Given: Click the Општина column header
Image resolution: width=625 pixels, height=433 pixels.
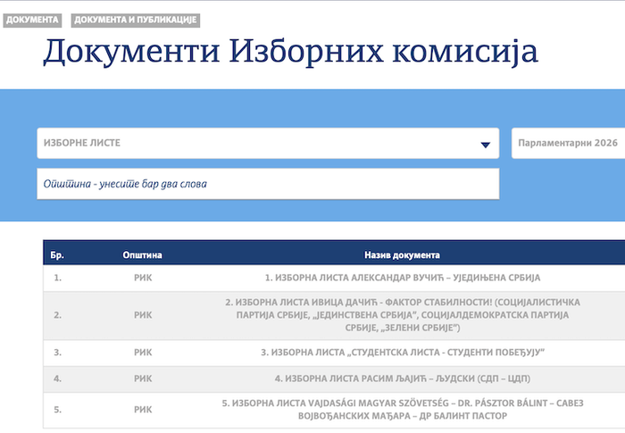Looking at the screenshot, I should click(142, 254).
